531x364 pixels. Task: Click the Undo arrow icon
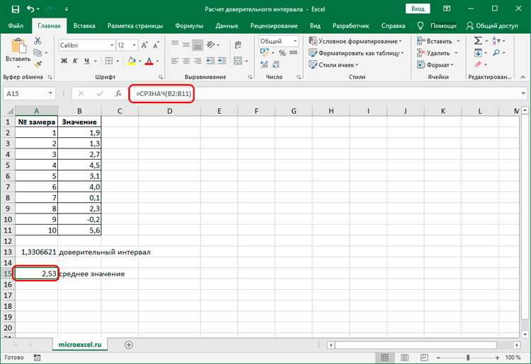pyautogui.click(x=31, y=9)
